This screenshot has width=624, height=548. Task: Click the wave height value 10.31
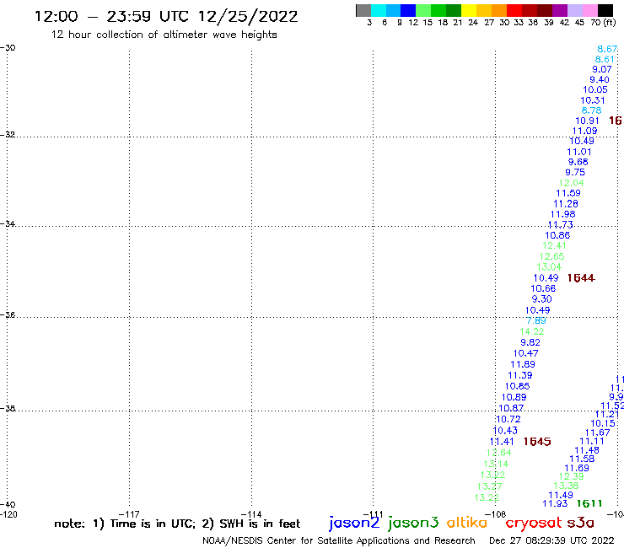click(593, 100)
